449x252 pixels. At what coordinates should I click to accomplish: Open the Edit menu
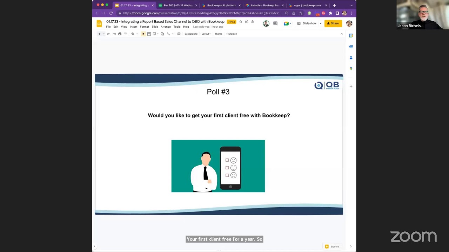pos(116,27)
